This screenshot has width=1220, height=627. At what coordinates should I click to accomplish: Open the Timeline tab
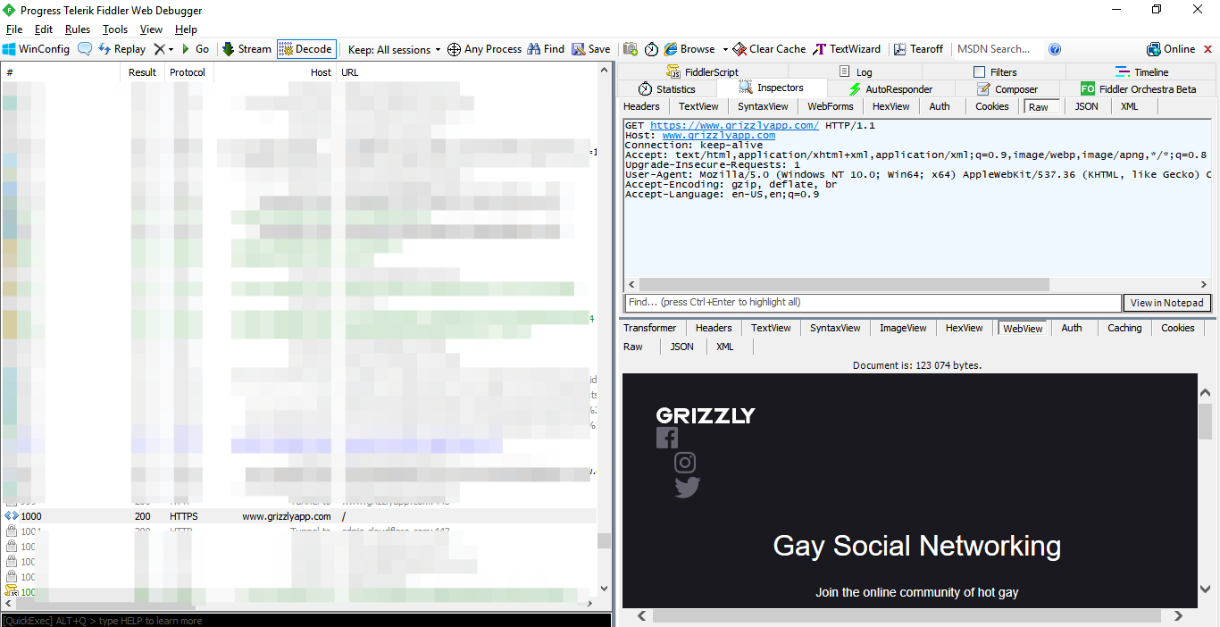pos(1141,72)
